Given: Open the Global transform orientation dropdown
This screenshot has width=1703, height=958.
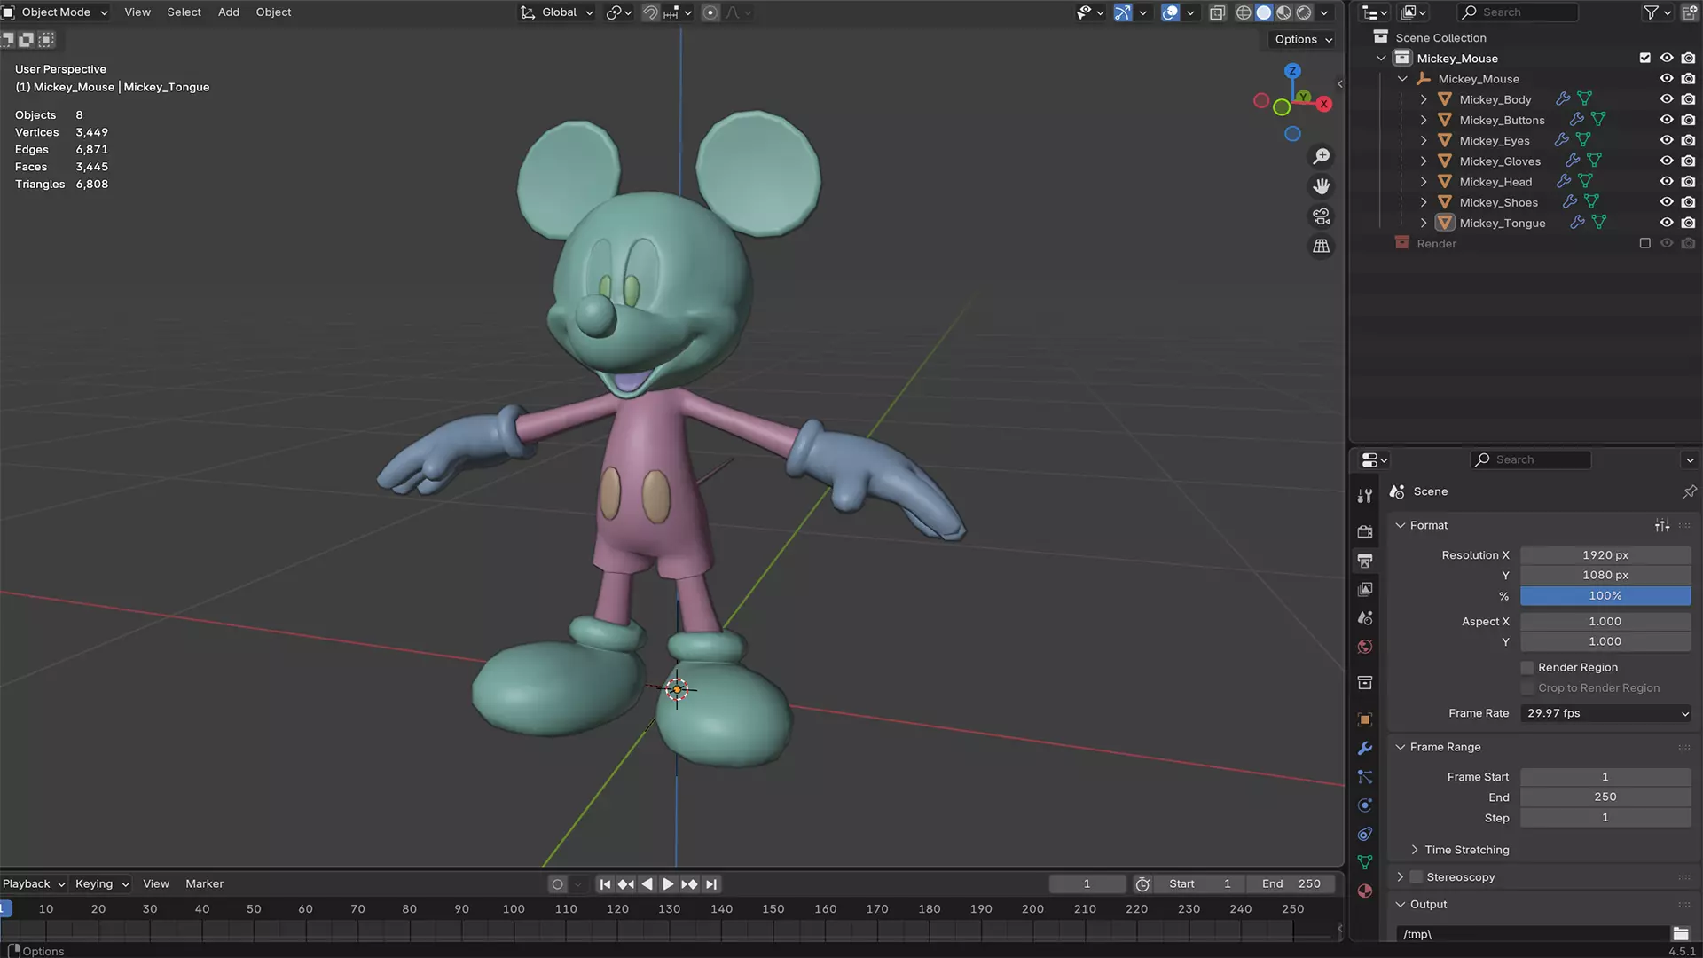Looking at the screenshot, I should [557, 12].
